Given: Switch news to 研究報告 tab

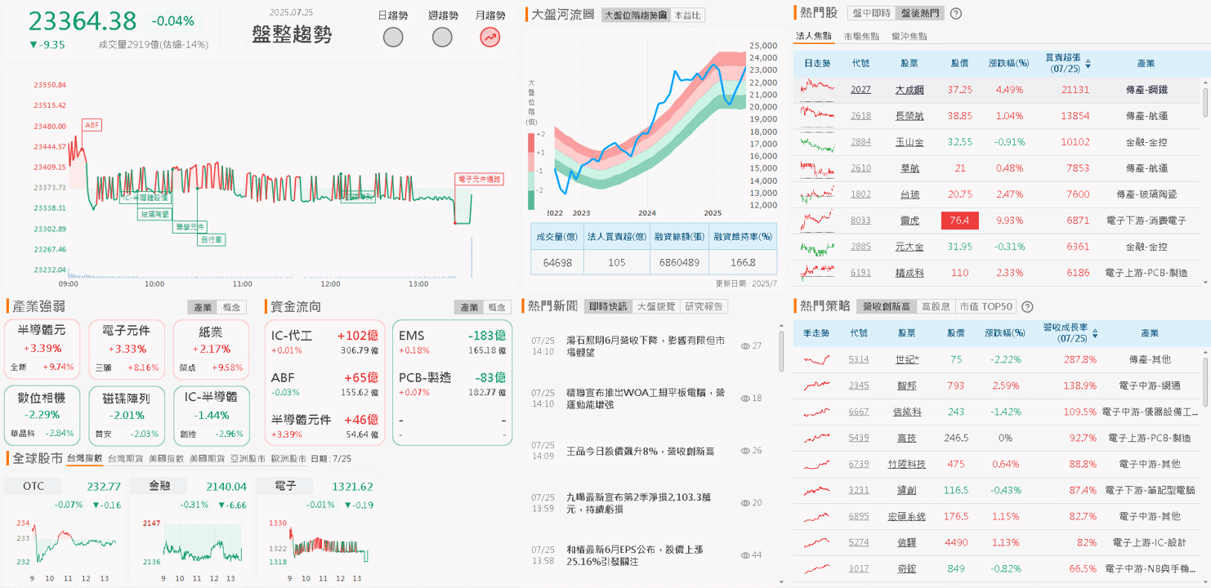Looking at the screenshot, I should 704,306.
